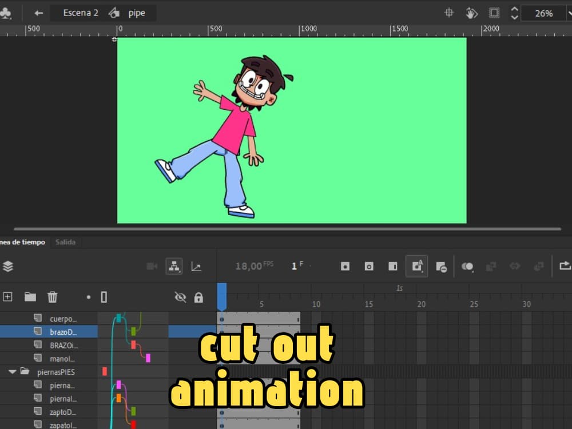The height and width of the screenshot is (429, 572).
Task: Create a new layer folder
Action: pos(30,297)
